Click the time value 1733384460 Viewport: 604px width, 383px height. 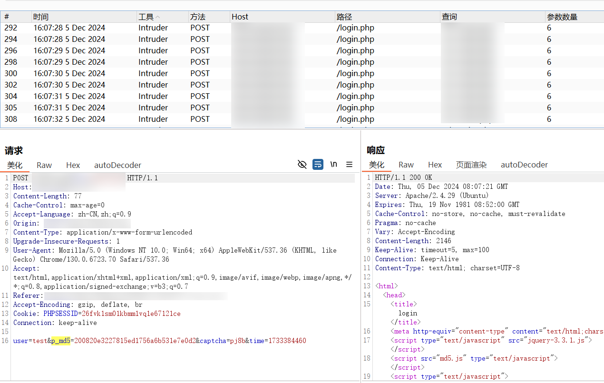click(x=287, y=341)
